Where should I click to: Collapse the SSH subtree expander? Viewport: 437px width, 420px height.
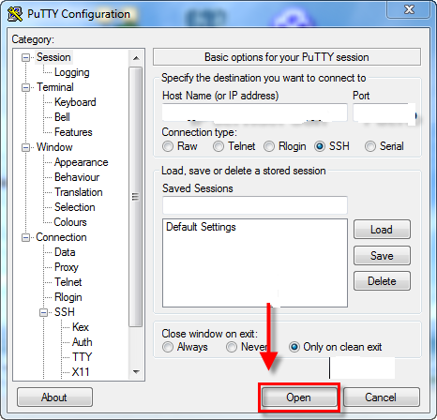43,312
